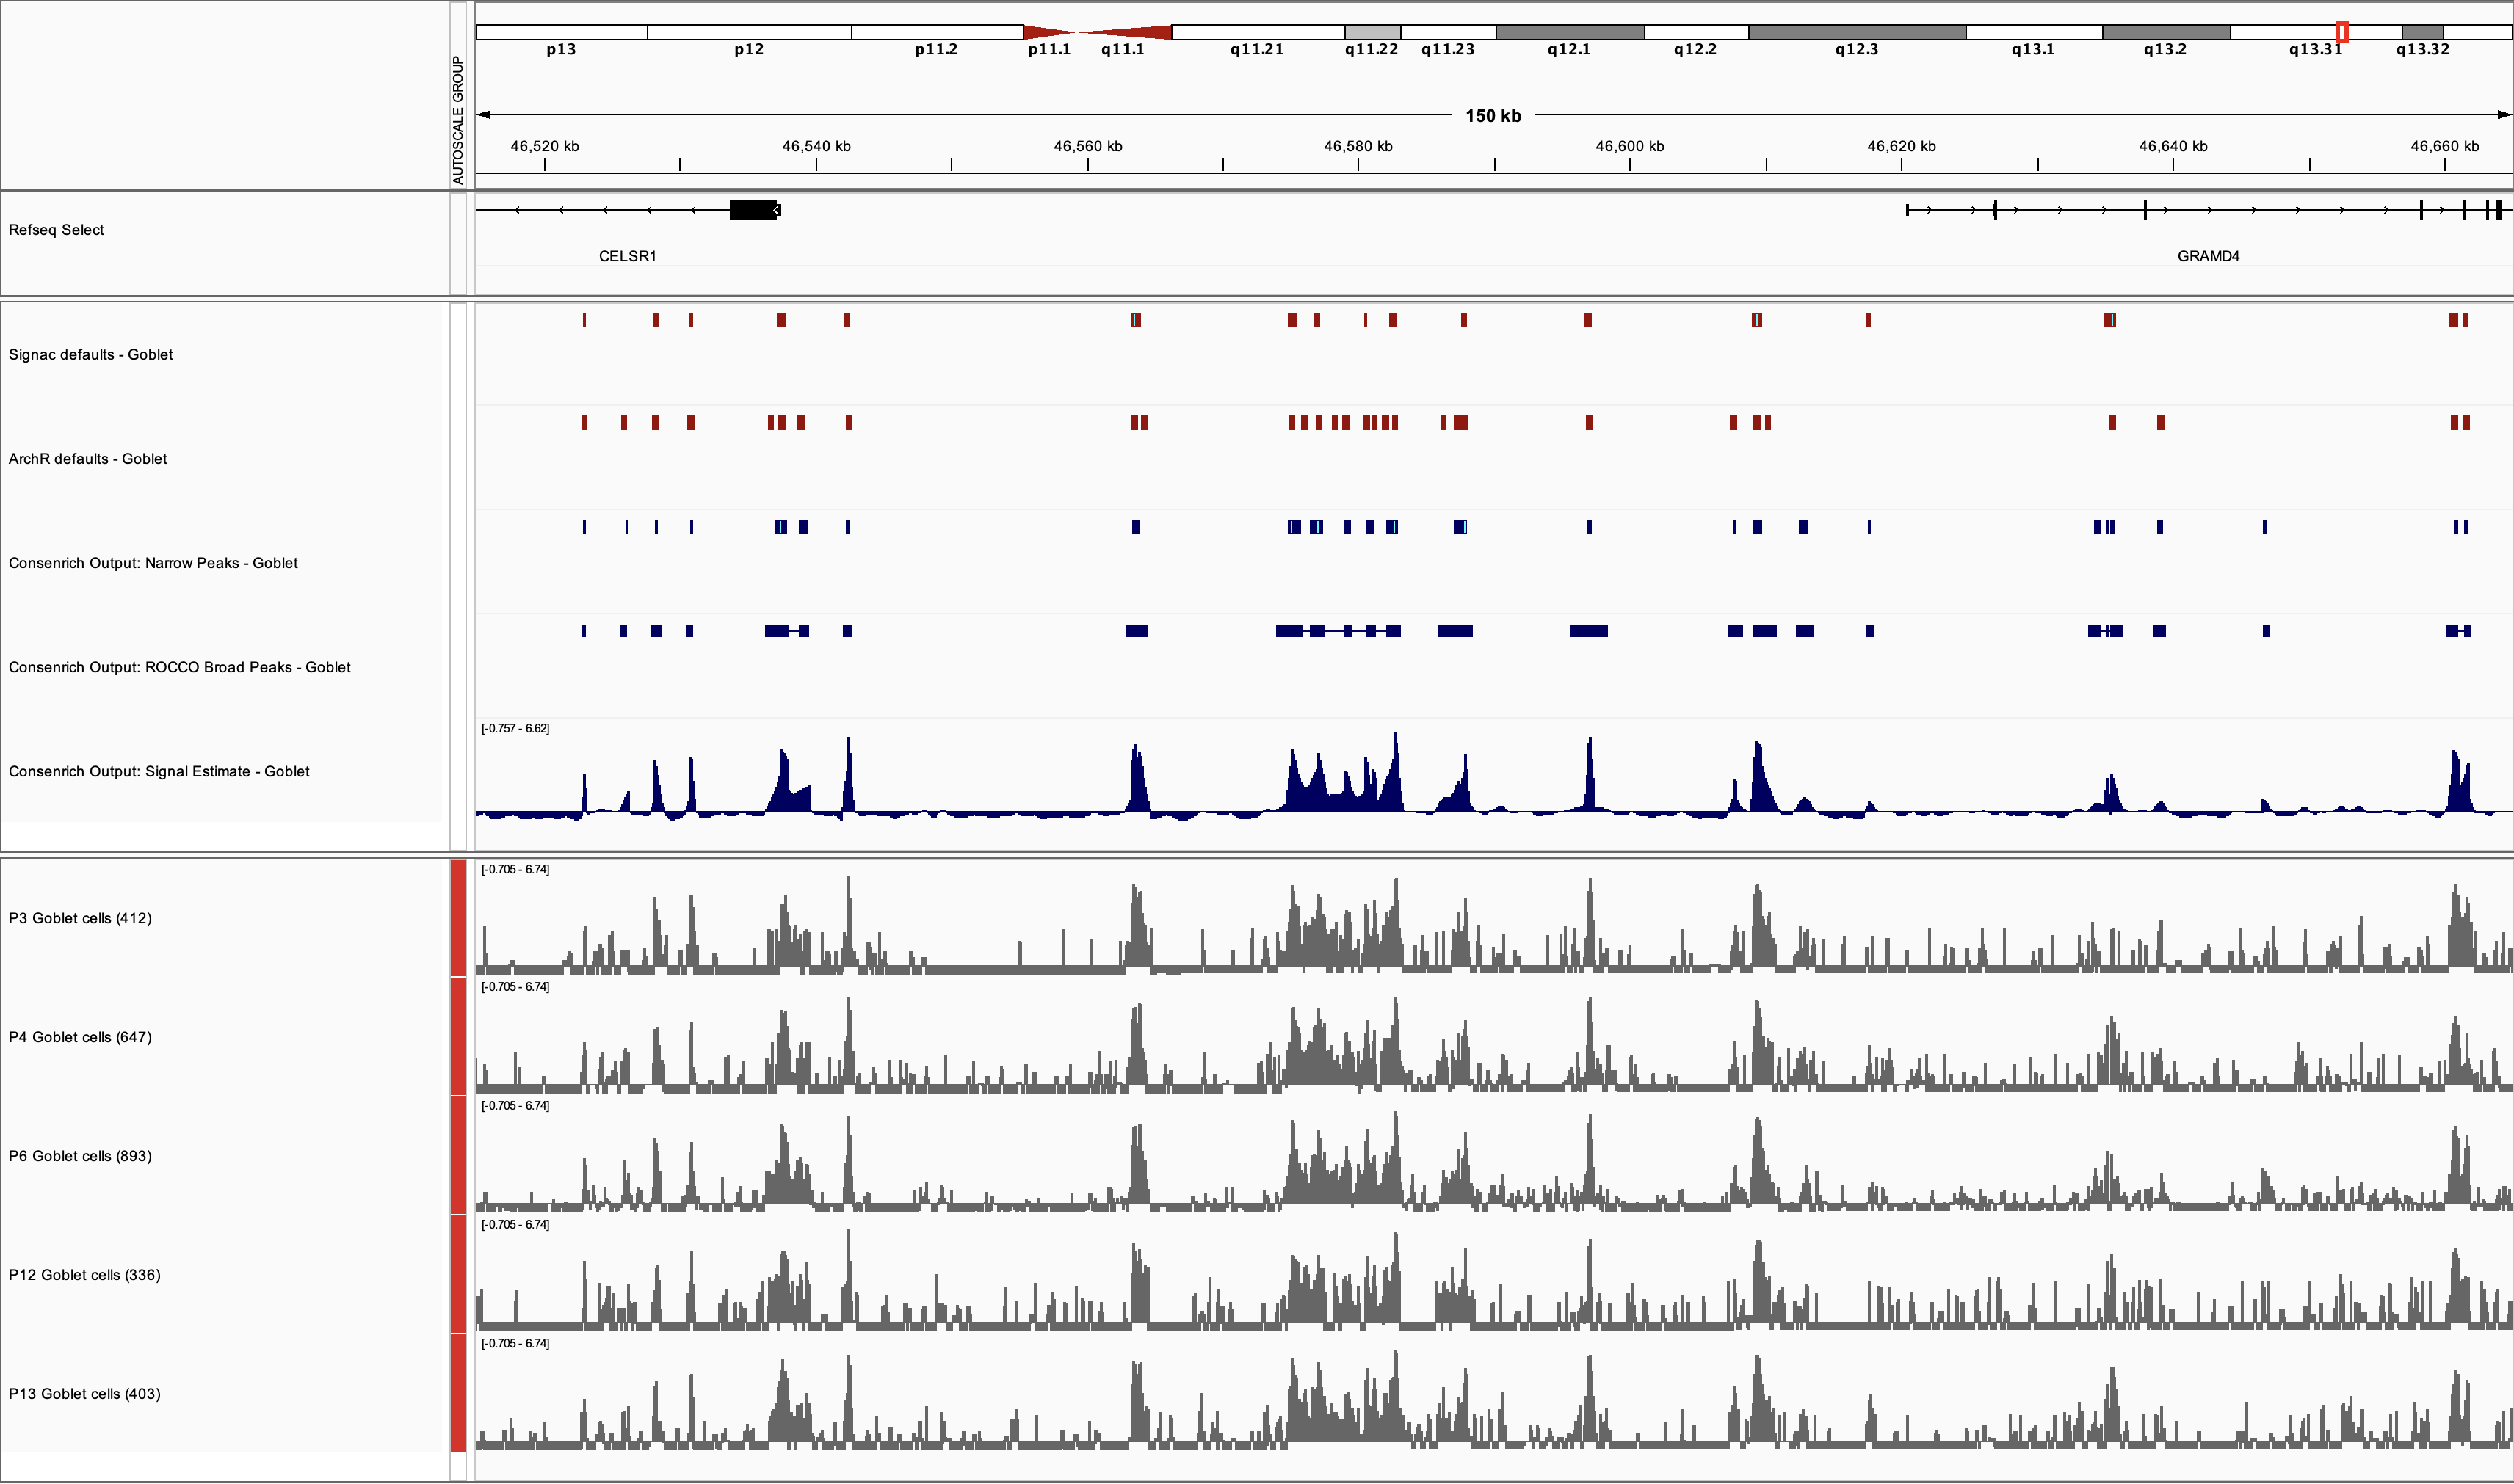
Task: Select the P3 Goblet cells (412) track
Action: click(80, 918)
